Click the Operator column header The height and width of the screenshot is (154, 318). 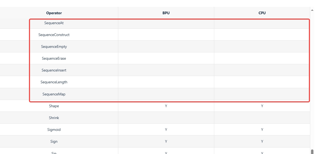[x=54, y=13]
